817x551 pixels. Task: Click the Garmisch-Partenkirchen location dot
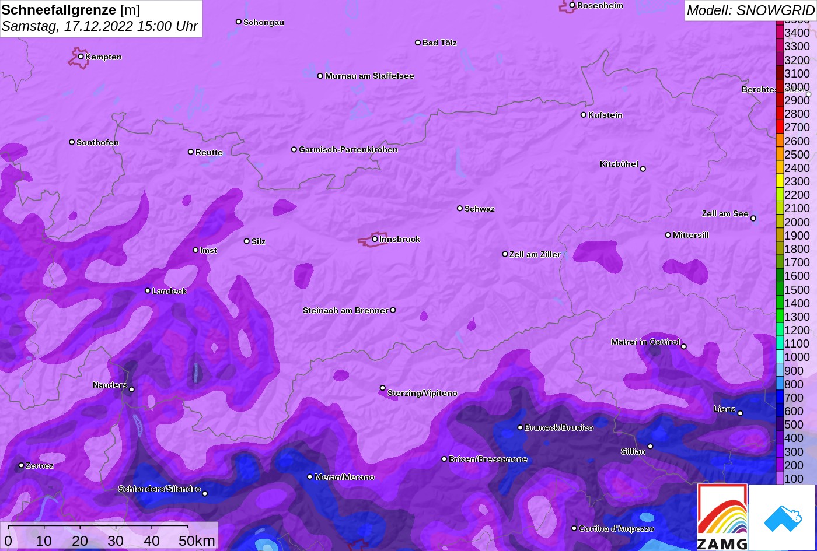(294, 149)
